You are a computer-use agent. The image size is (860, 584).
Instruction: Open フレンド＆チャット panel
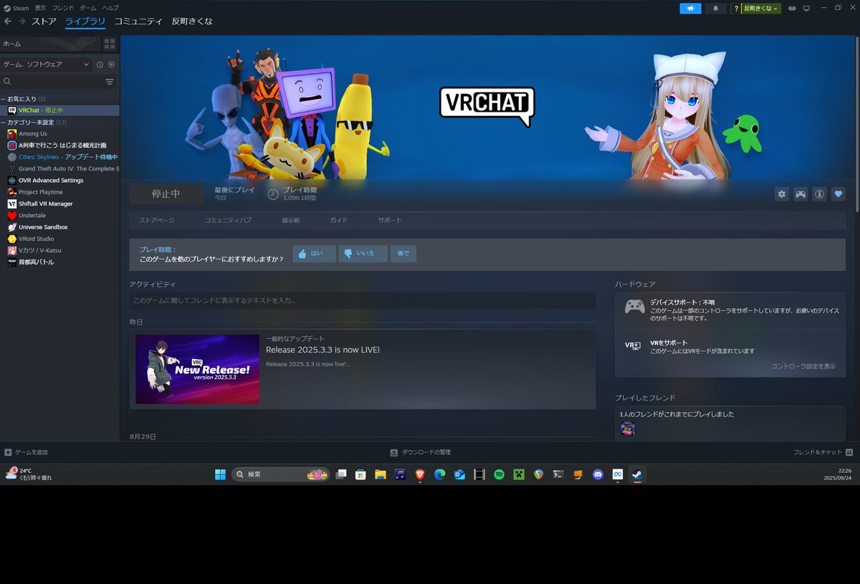point(823,453)
